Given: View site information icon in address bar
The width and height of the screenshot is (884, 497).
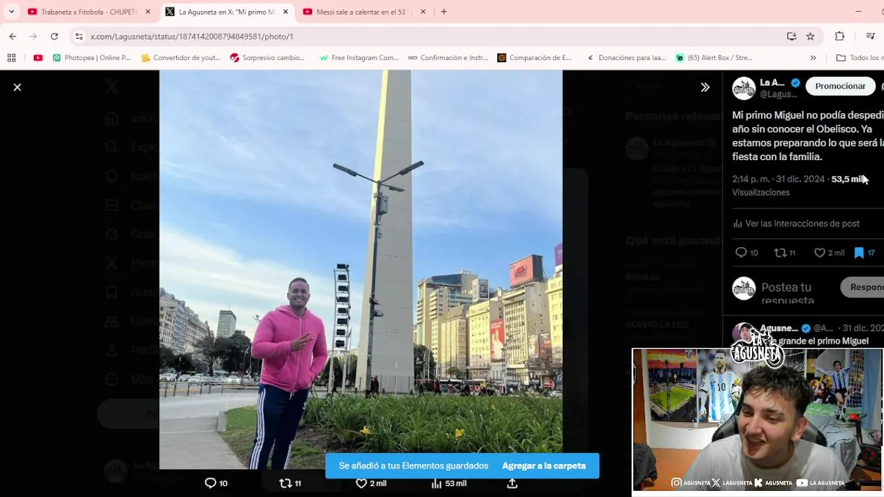Looking at the screenshot, I should [79, 37].
